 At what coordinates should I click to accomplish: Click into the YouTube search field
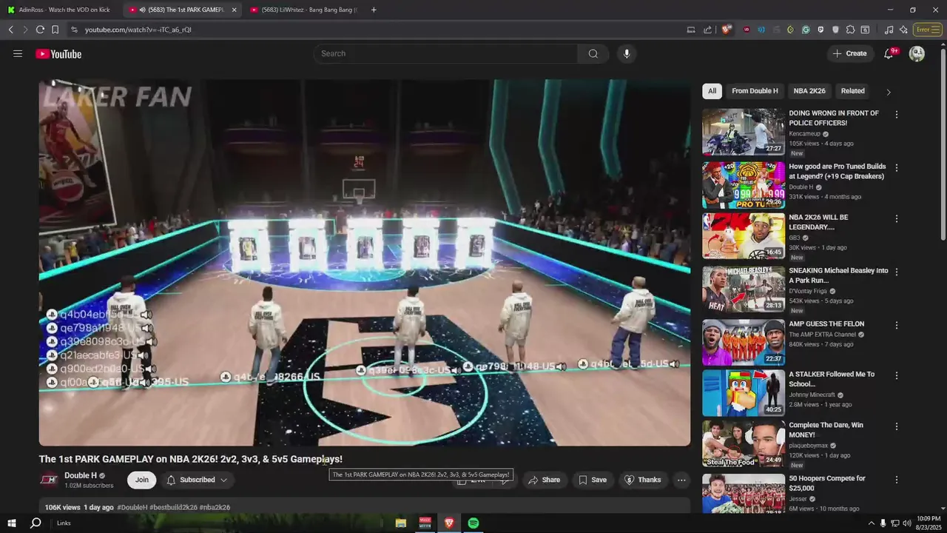(x=446, y=53)
